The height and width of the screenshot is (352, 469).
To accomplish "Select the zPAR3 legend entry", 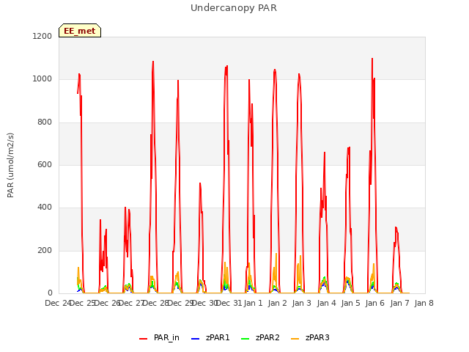I will pyautogui.click(x=310, y=338).
